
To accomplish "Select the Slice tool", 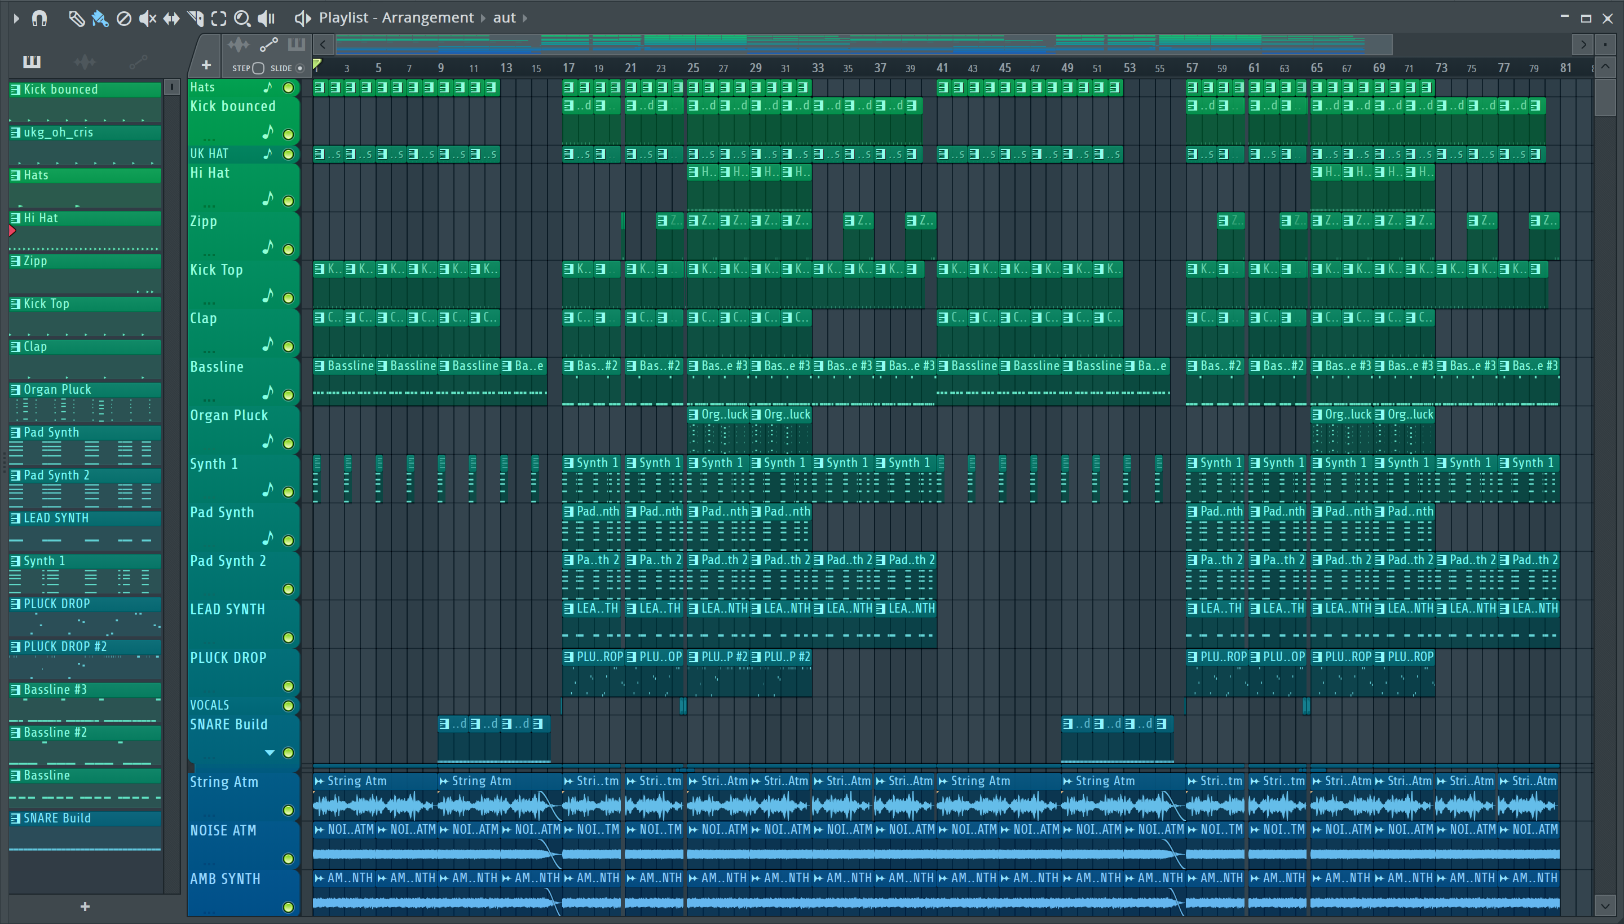I will click(x=195, y=19).
